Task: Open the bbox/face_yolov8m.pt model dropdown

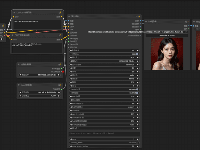Action: click(x=40, y=75)
